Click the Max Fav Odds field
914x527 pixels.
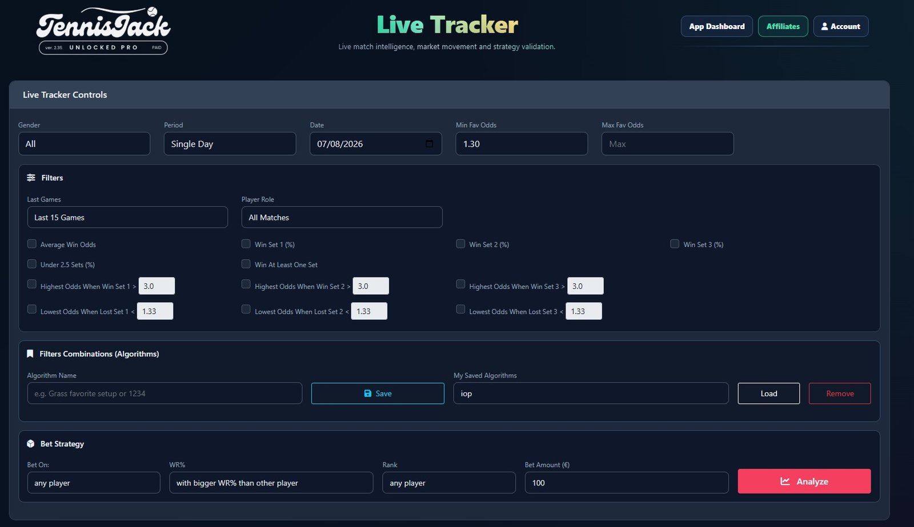(667, 144)
